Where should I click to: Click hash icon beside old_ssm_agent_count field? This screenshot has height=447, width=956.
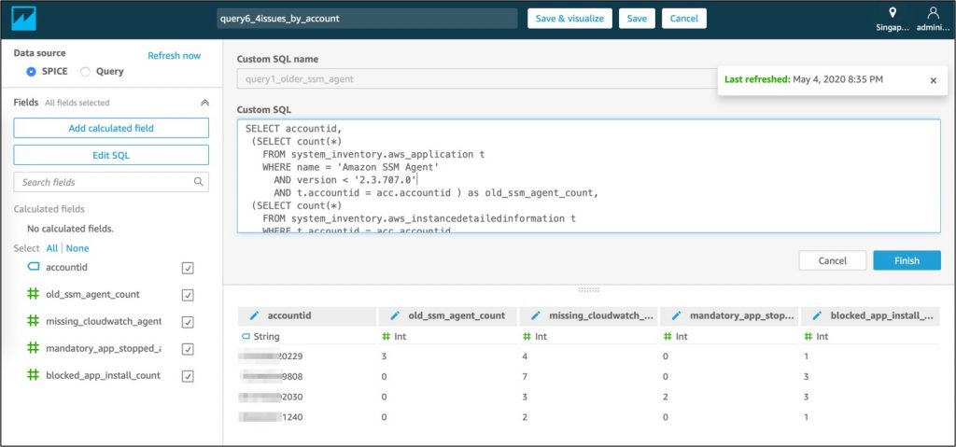(x=34, y=294)
